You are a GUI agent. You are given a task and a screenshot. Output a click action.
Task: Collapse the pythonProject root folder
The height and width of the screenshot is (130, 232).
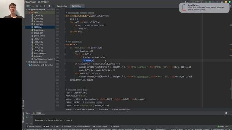26,10
